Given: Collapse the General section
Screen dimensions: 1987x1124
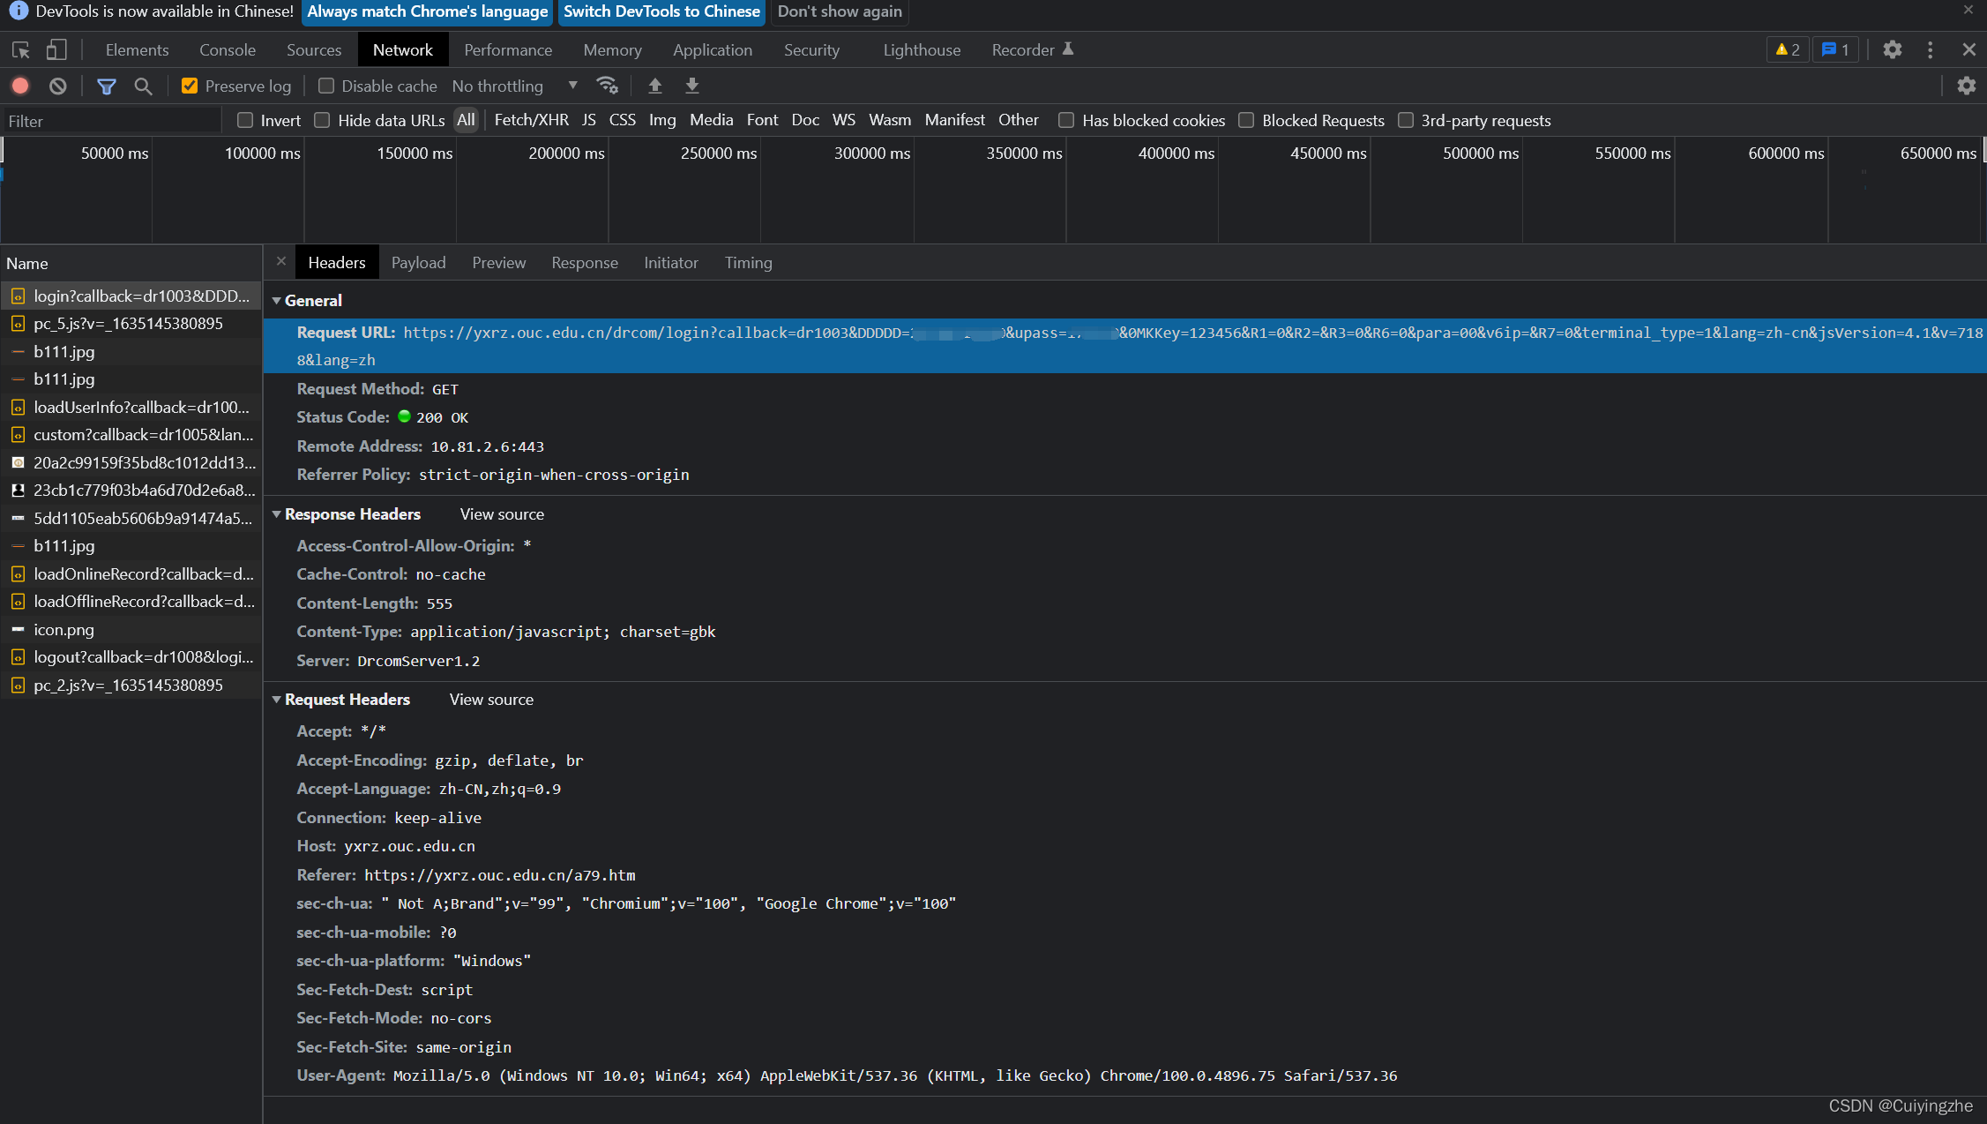Looking at the screenshot, I should pyautogui.click(x=277, y=301).
